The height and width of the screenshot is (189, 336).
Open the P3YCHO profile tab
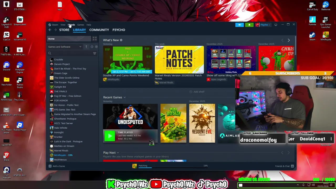click(119, 30)
